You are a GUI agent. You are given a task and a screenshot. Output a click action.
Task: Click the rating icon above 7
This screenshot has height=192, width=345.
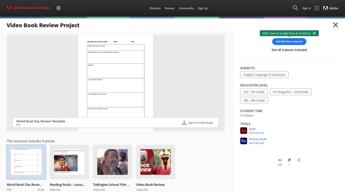[289, 160]
